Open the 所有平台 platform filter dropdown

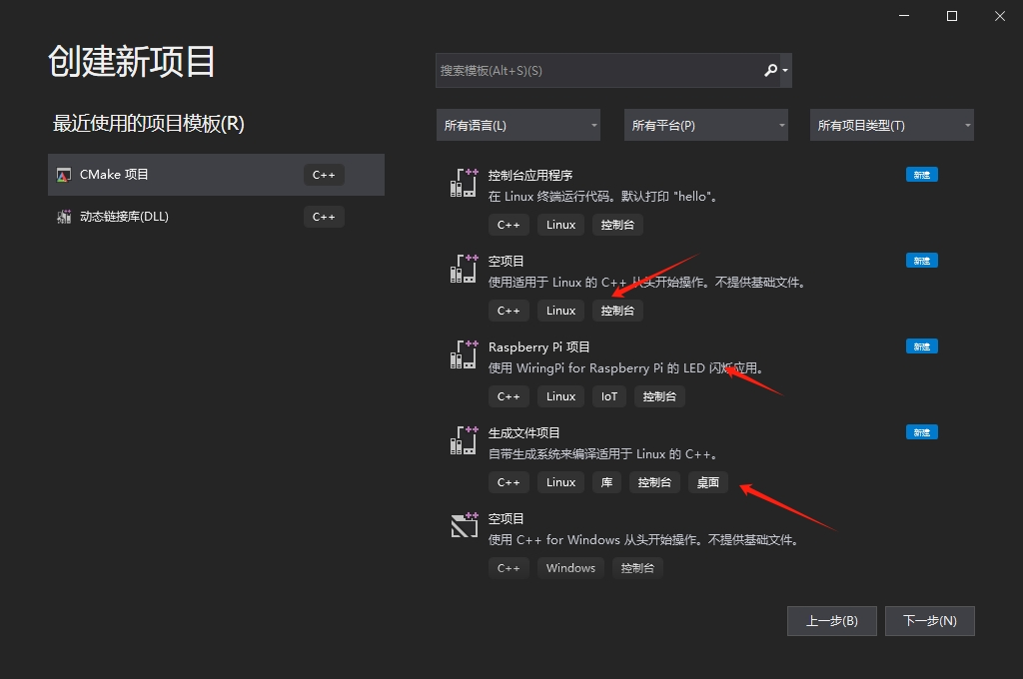click(706, 125)
